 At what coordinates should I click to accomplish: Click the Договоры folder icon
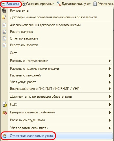4,17
